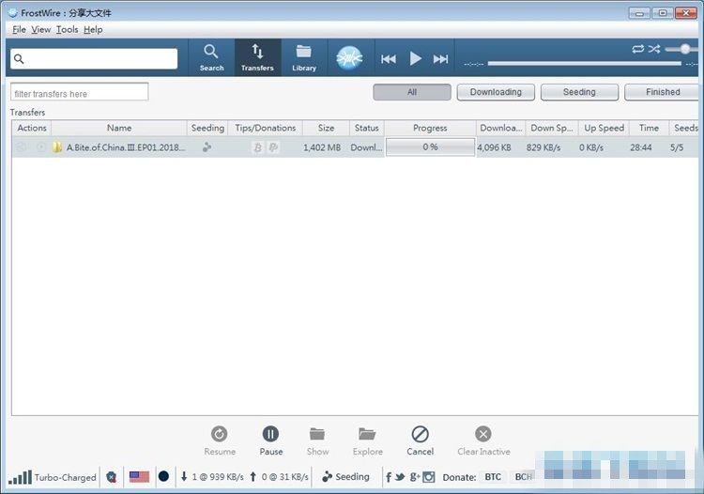Toggle repeat playback mode
Screen dimensions: 704x494
click(638, 49)
